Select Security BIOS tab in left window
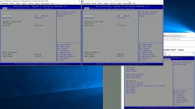195x109 pixels. click(x=34, y=8)
